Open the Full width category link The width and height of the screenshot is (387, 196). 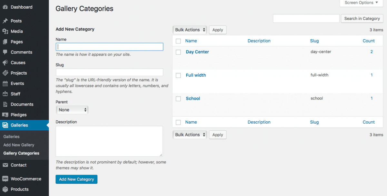pyautogui.click(x=196, y=75)
